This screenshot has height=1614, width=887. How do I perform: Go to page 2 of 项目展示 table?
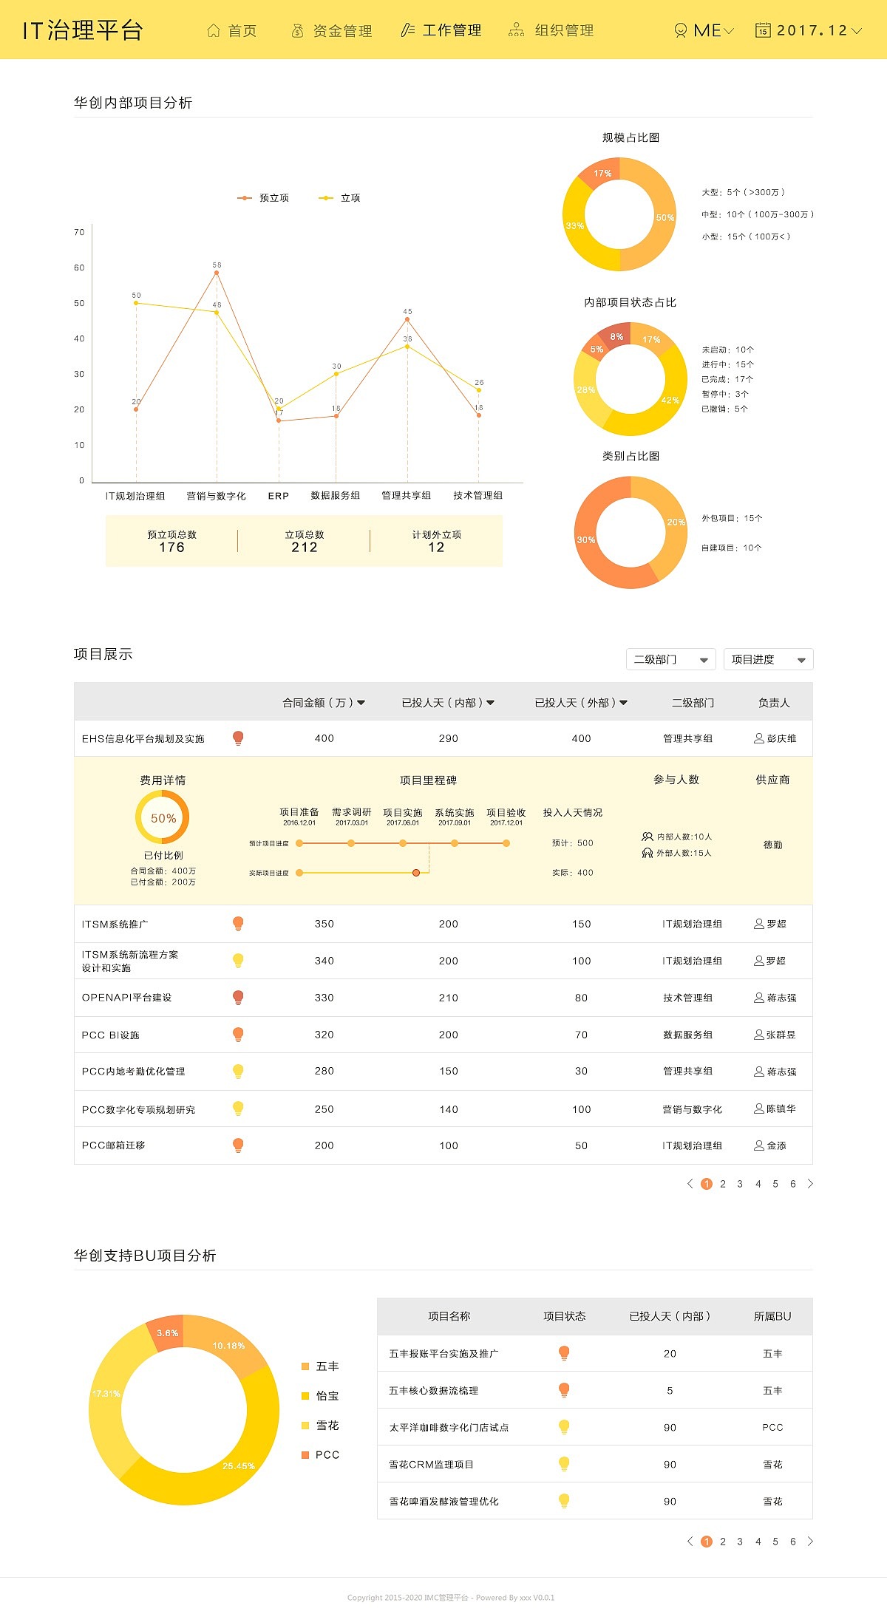click(723, 1184)
